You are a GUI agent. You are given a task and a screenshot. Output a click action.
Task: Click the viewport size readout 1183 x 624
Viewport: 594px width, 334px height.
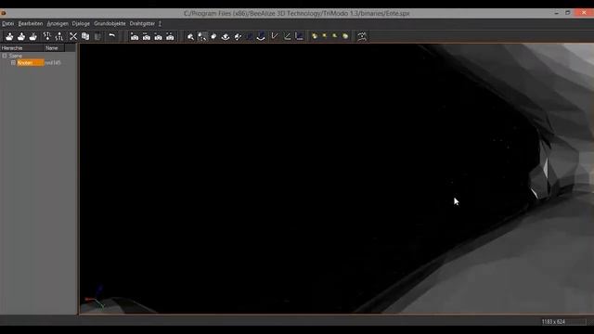553,322
